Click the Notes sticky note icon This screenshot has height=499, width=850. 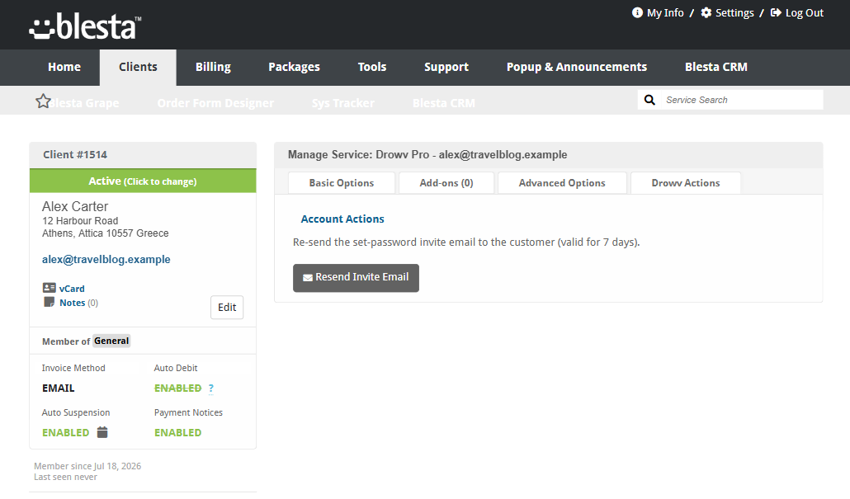click(50, 302)
